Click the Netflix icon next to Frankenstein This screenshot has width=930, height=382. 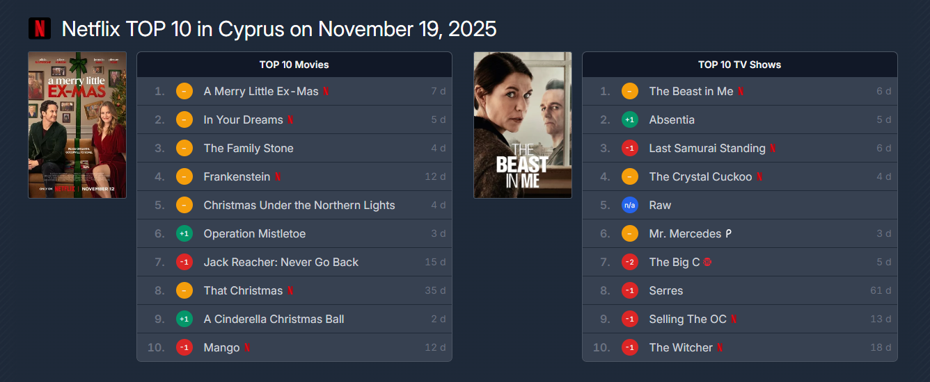pos(278,177)
